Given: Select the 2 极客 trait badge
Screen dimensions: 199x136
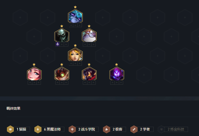Looking at the screenshot, I should (x=114, y=129).
